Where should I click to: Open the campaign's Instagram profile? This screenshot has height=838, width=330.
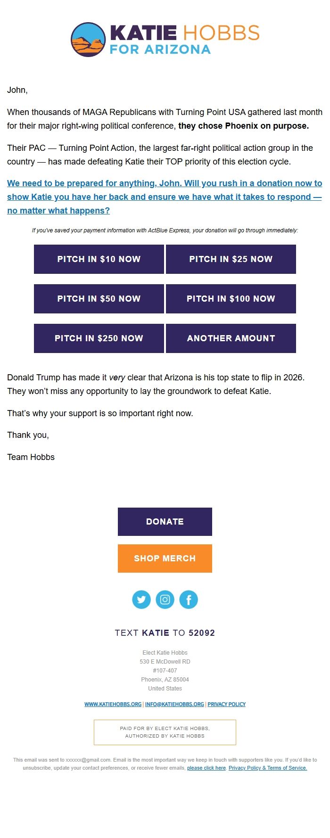pyautogui.click(x=165, y=600)
